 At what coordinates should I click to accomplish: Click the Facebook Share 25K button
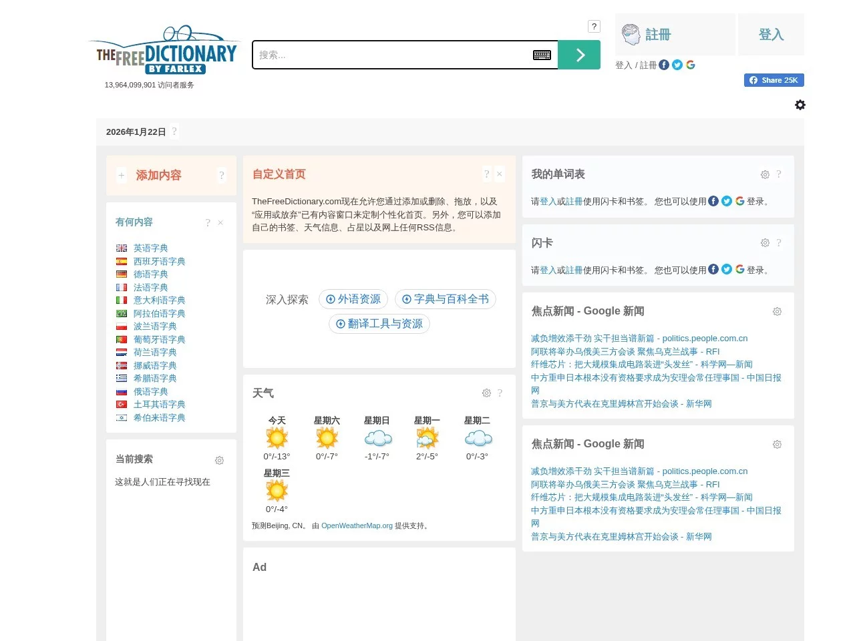tap(774, 80)
